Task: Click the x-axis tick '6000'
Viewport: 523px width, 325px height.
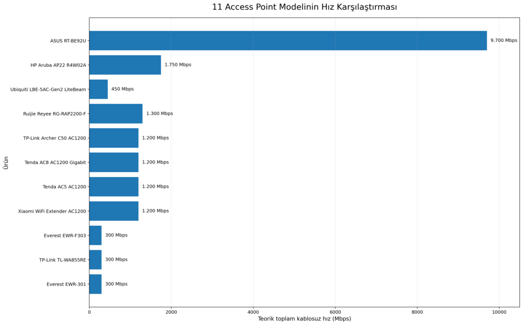Action: (335, 312)
